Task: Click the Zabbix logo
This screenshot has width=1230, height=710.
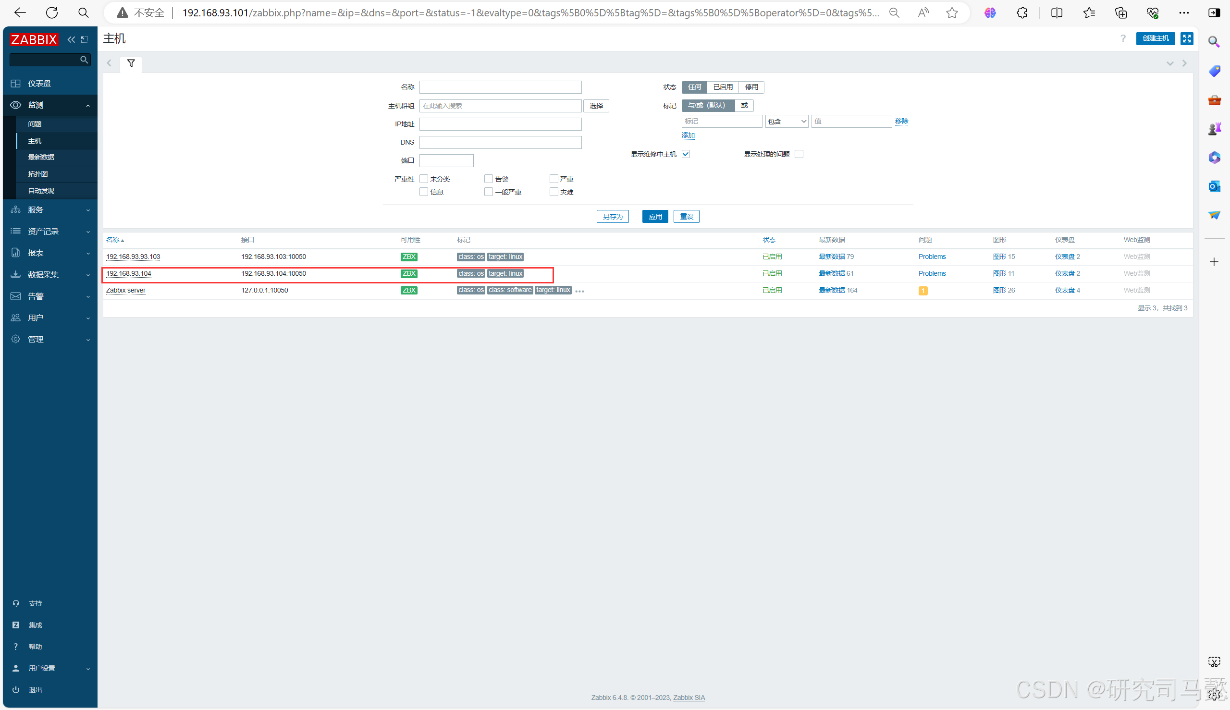Action: 34,39
